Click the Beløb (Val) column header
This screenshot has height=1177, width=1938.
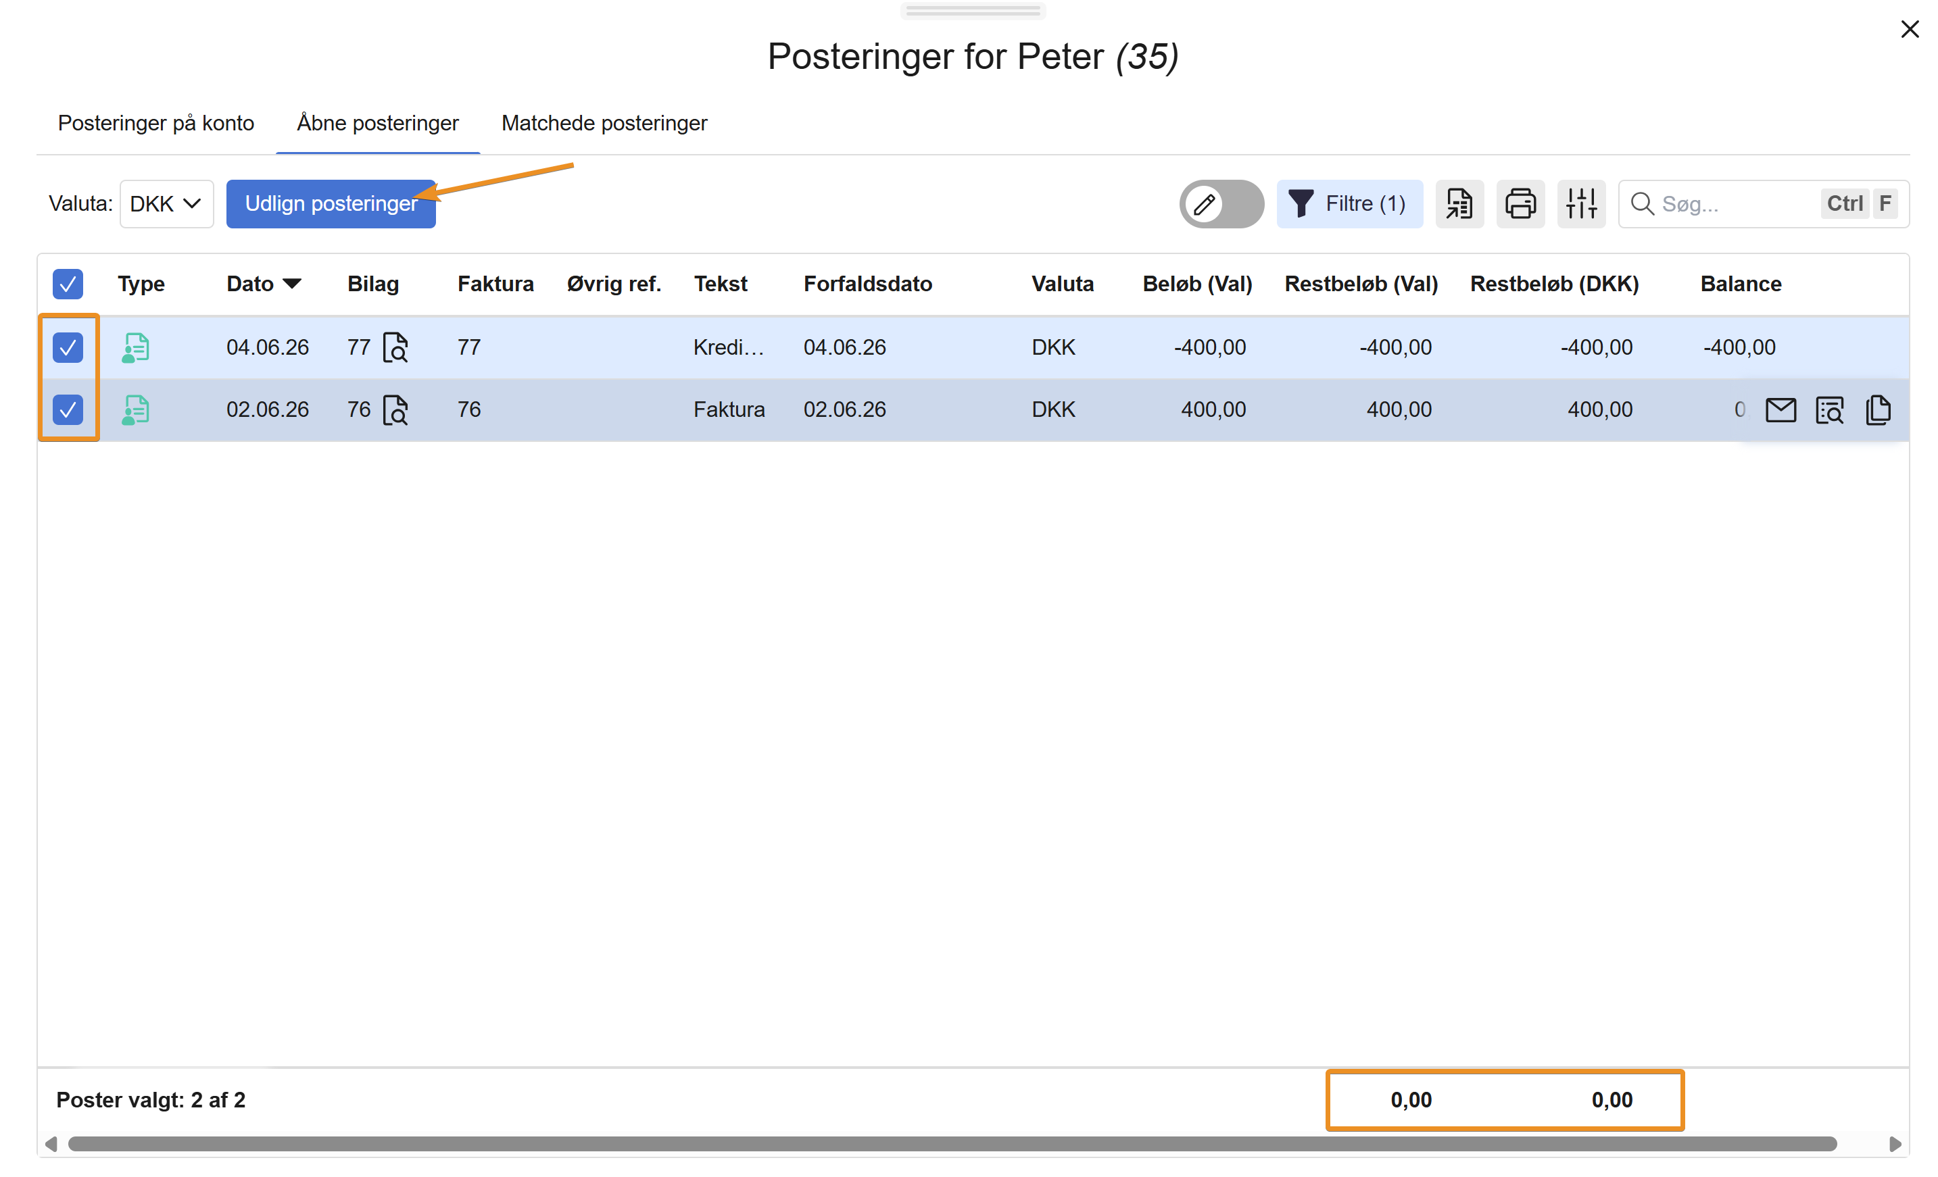click(x=1197, y=284)
